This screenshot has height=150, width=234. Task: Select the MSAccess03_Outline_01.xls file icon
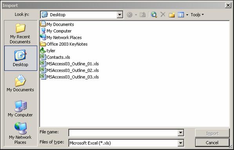(x=43, y=64)
